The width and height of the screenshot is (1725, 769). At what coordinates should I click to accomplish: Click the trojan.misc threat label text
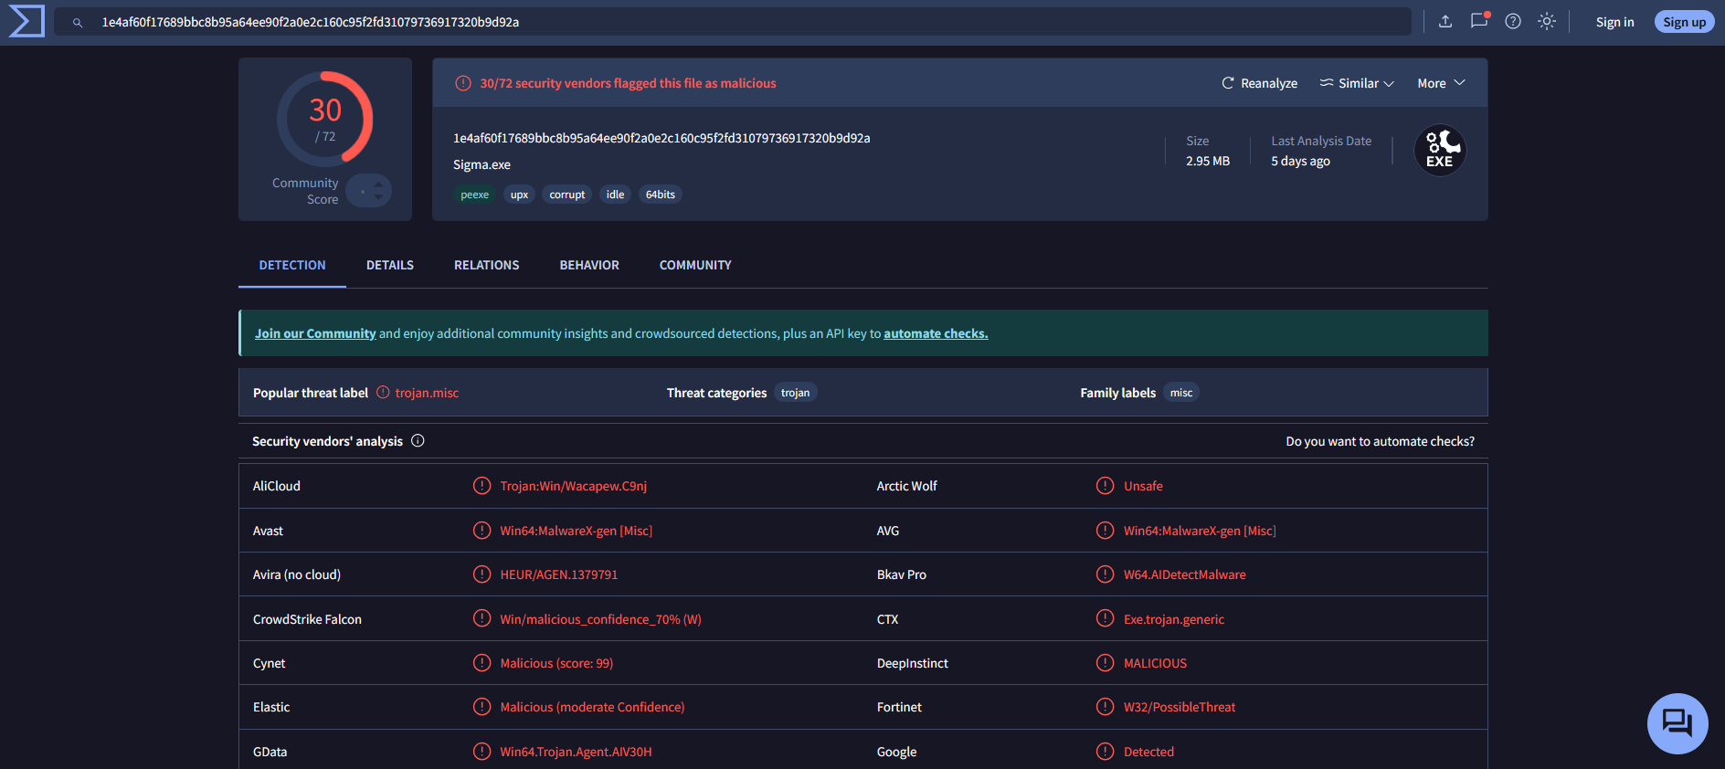pos(427,393)
